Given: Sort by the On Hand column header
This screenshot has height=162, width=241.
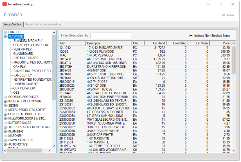Looking at the screenshot, I should coord(156,43).
